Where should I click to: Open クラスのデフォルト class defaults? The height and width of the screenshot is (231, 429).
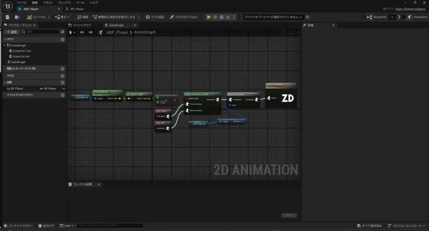tap(183, 17)
